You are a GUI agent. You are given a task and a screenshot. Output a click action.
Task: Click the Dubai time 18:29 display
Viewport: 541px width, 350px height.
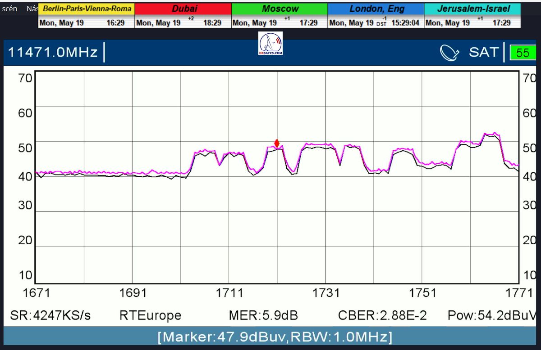pos(212,23)
